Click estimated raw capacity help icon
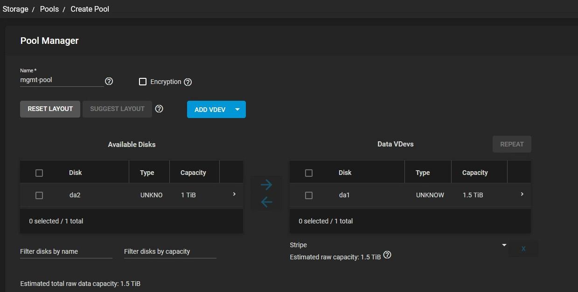Viewport: 578px width, 292px height. tap(387, 255)
